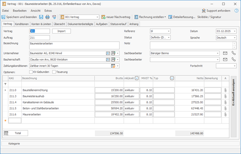Email Sachbearbeiter Bänziger Benno
The height and width of the screenshot is (154, 241).
tap(225, 53)
